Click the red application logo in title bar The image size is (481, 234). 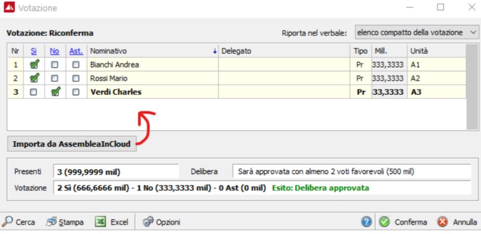(9, 7)
